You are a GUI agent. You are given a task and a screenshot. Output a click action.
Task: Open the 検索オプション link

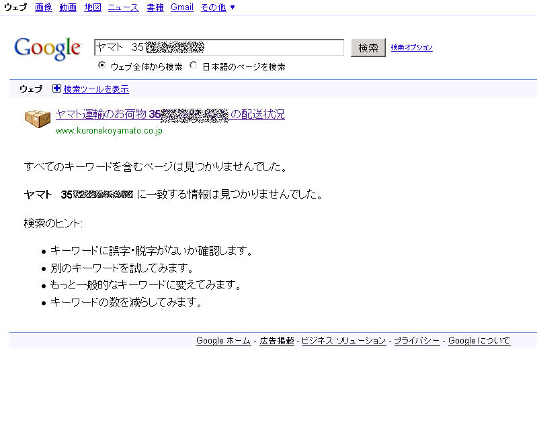[x=411, y=48]
